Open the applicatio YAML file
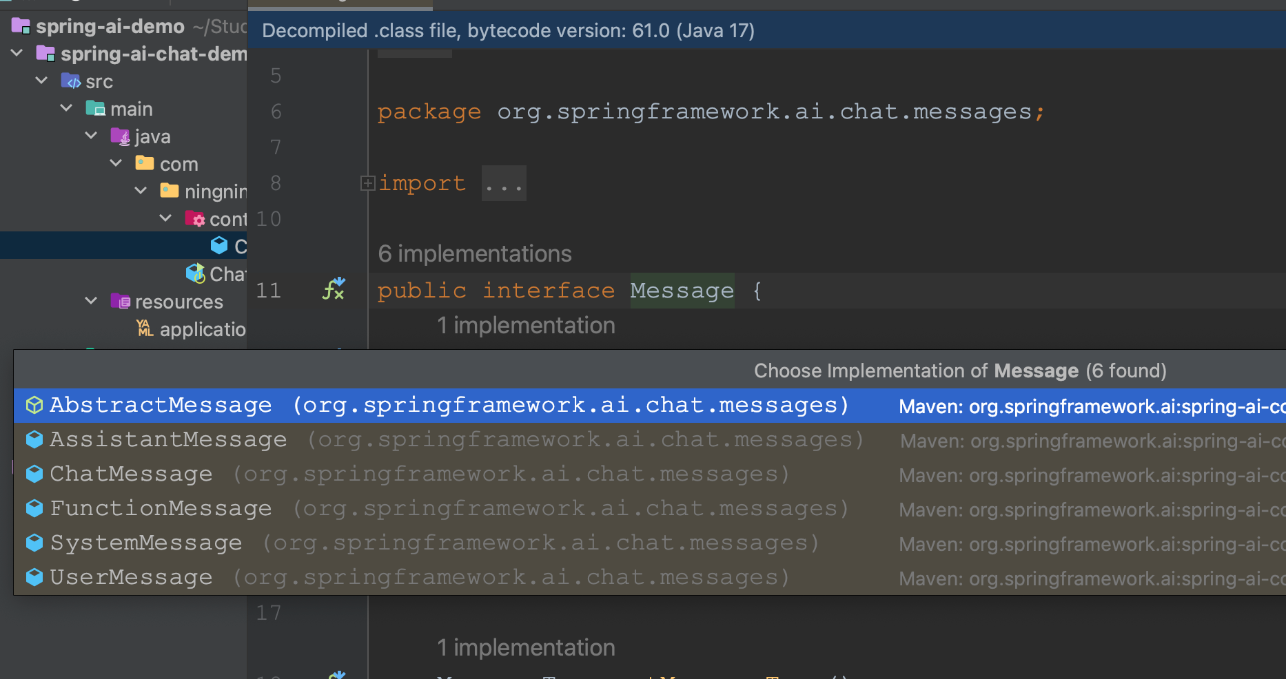This screenshot has height=679, width=1286. coord(203,330)
